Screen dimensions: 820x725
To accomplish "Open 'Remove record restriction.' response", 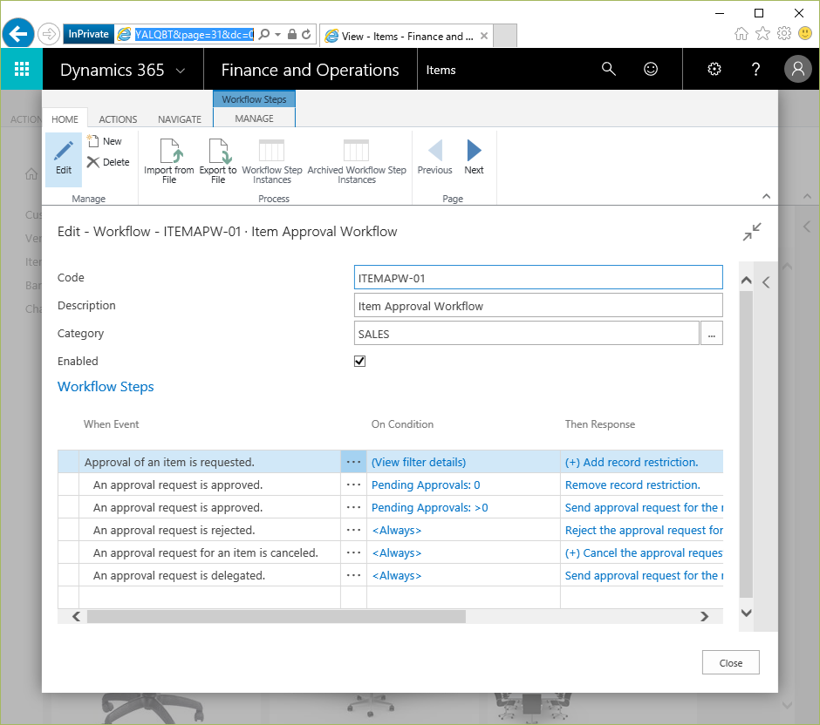I will (632, 484).
